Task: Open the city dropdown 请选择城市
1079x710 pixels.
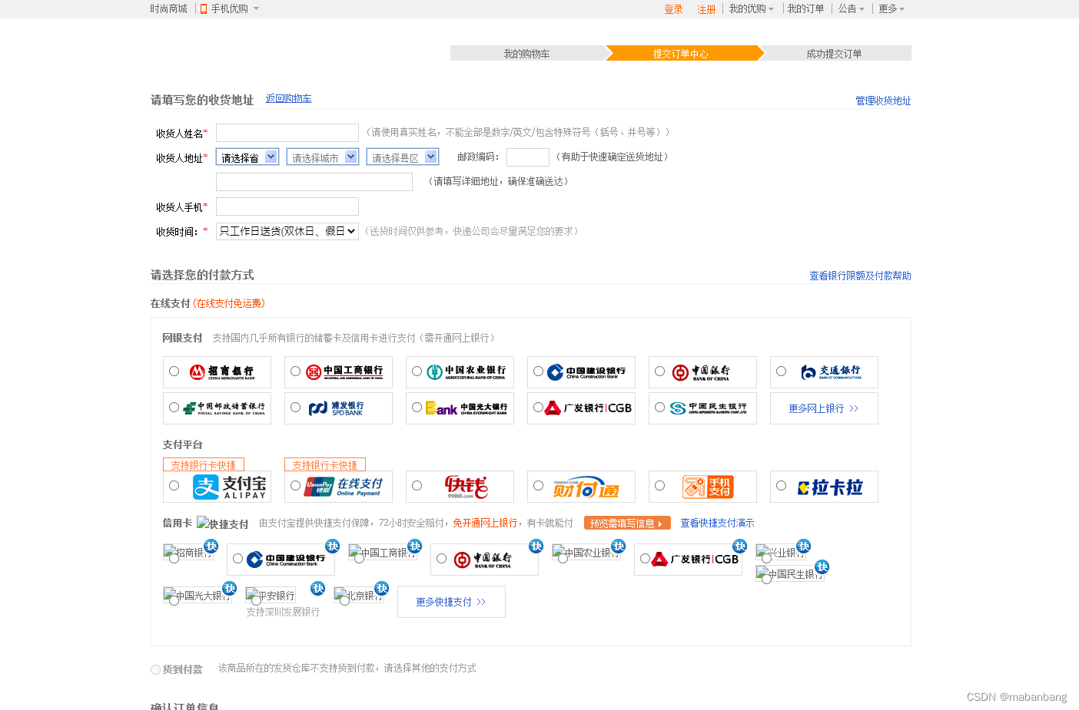Action: click(323, 157)
